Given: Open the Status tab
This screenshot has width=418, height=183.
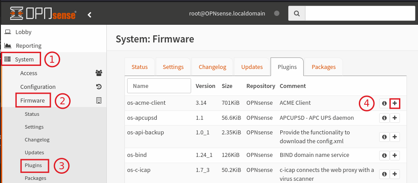Looking at the screenshot, I should pyautogui.click(x=139, y=67).
